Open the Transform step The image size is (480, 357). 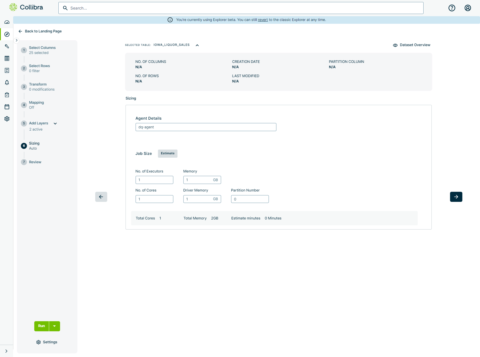point(38,84)
